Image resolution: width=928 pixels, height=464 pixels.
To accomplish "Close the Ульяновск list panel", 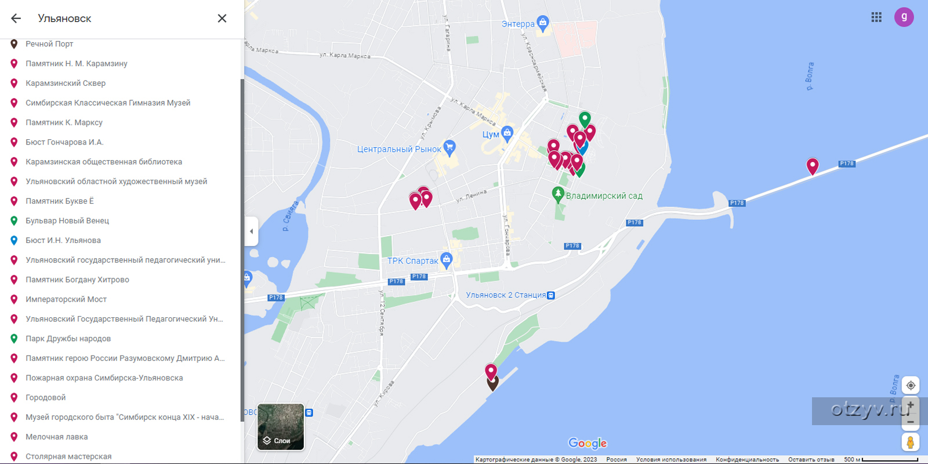I will (222, 19).
